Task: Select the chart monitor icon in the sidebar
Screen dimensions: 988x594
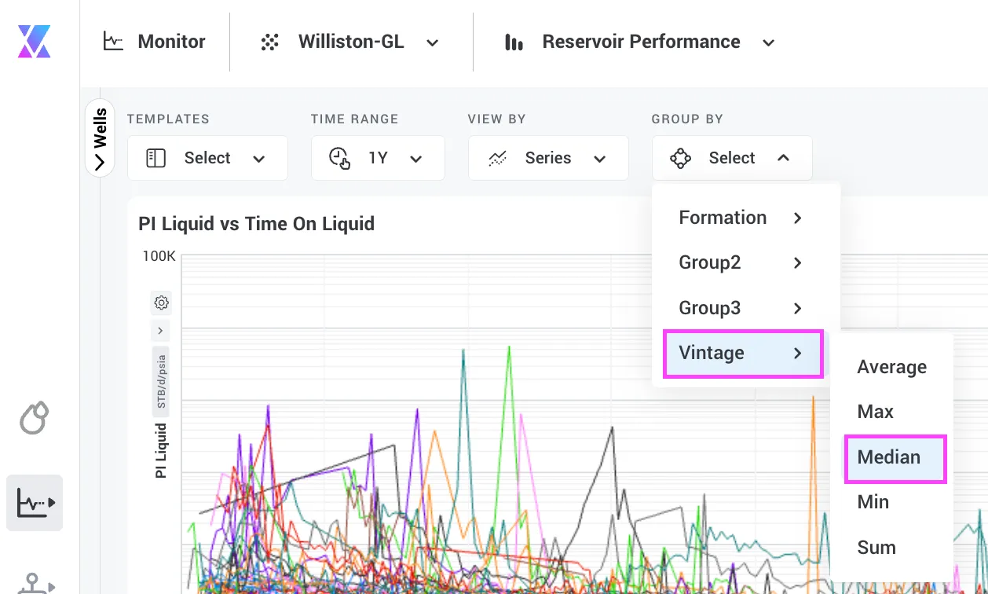Action: (x=35, y=502)
